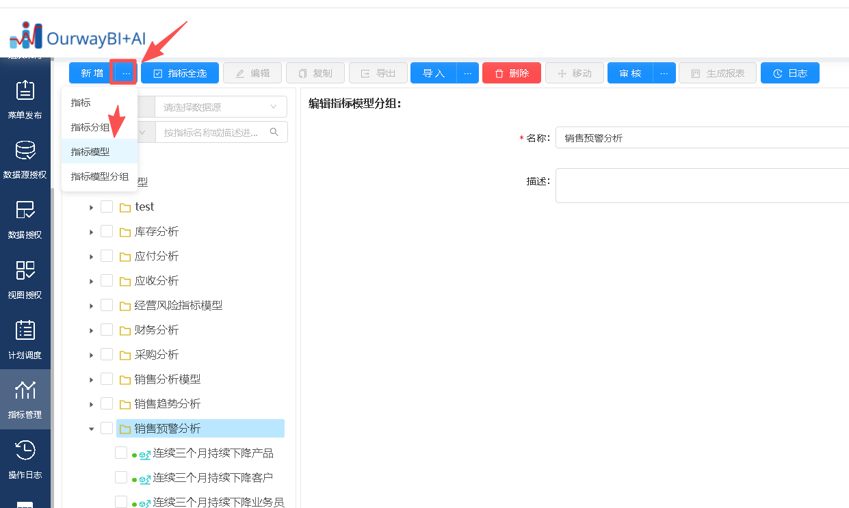Expand the 财务分析 folder
The width and height of the screenshot is (849, 508).
click(91, 330)
